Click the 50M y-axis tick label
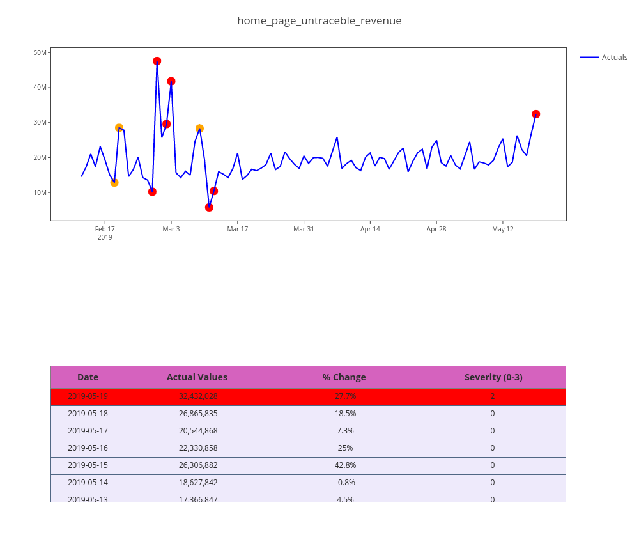 click(x=40, y=52)
